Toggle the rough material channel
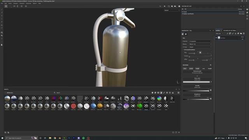249x140 pixels. click(x=197, y=68)
